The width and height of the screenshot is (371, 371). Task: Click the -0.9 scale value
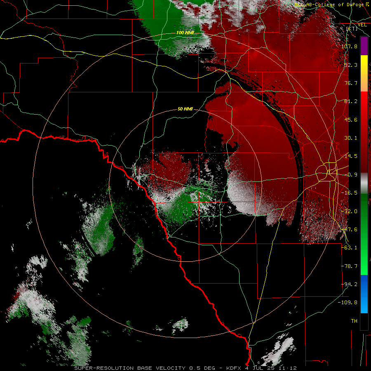(x=351, y=175)
